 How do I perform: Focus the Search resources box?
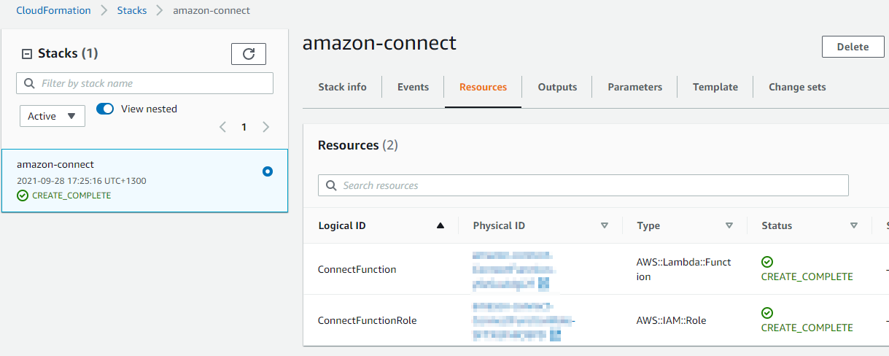(583, 185)
